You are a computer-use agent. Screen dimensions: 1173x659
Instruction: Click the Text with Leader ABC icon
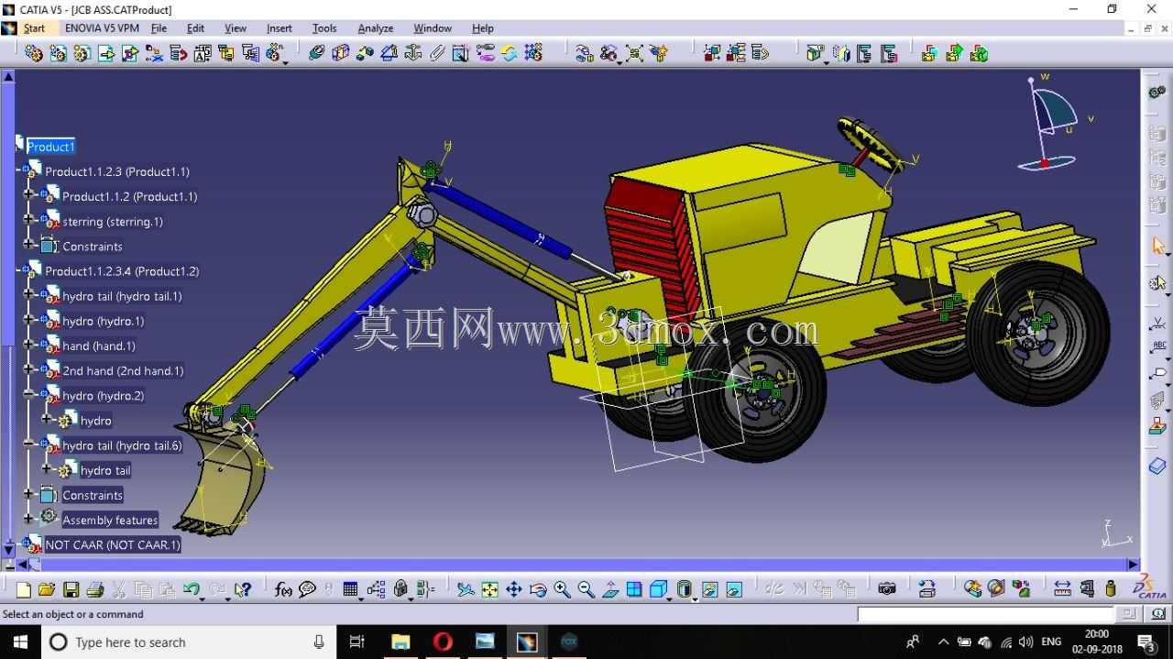pyautogui.click(x=1158, y=346)
